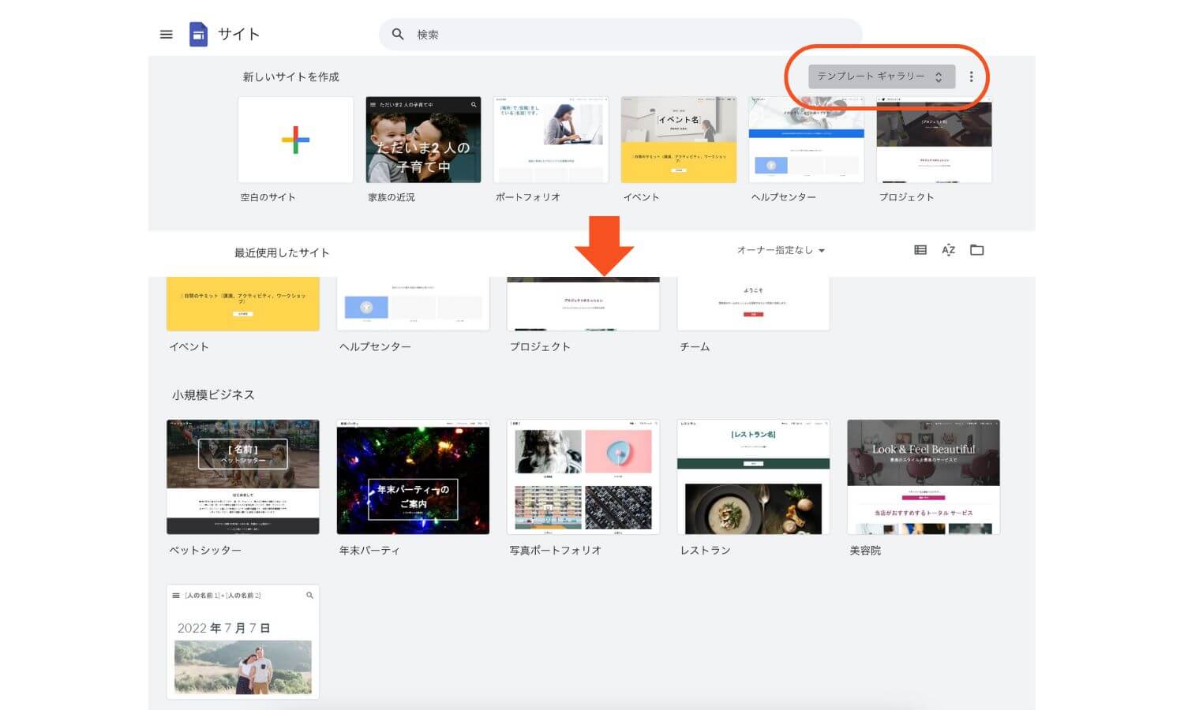Choose the ポートフォリオ template in top row
1184x710 pixels.
(x=551, y=140)
